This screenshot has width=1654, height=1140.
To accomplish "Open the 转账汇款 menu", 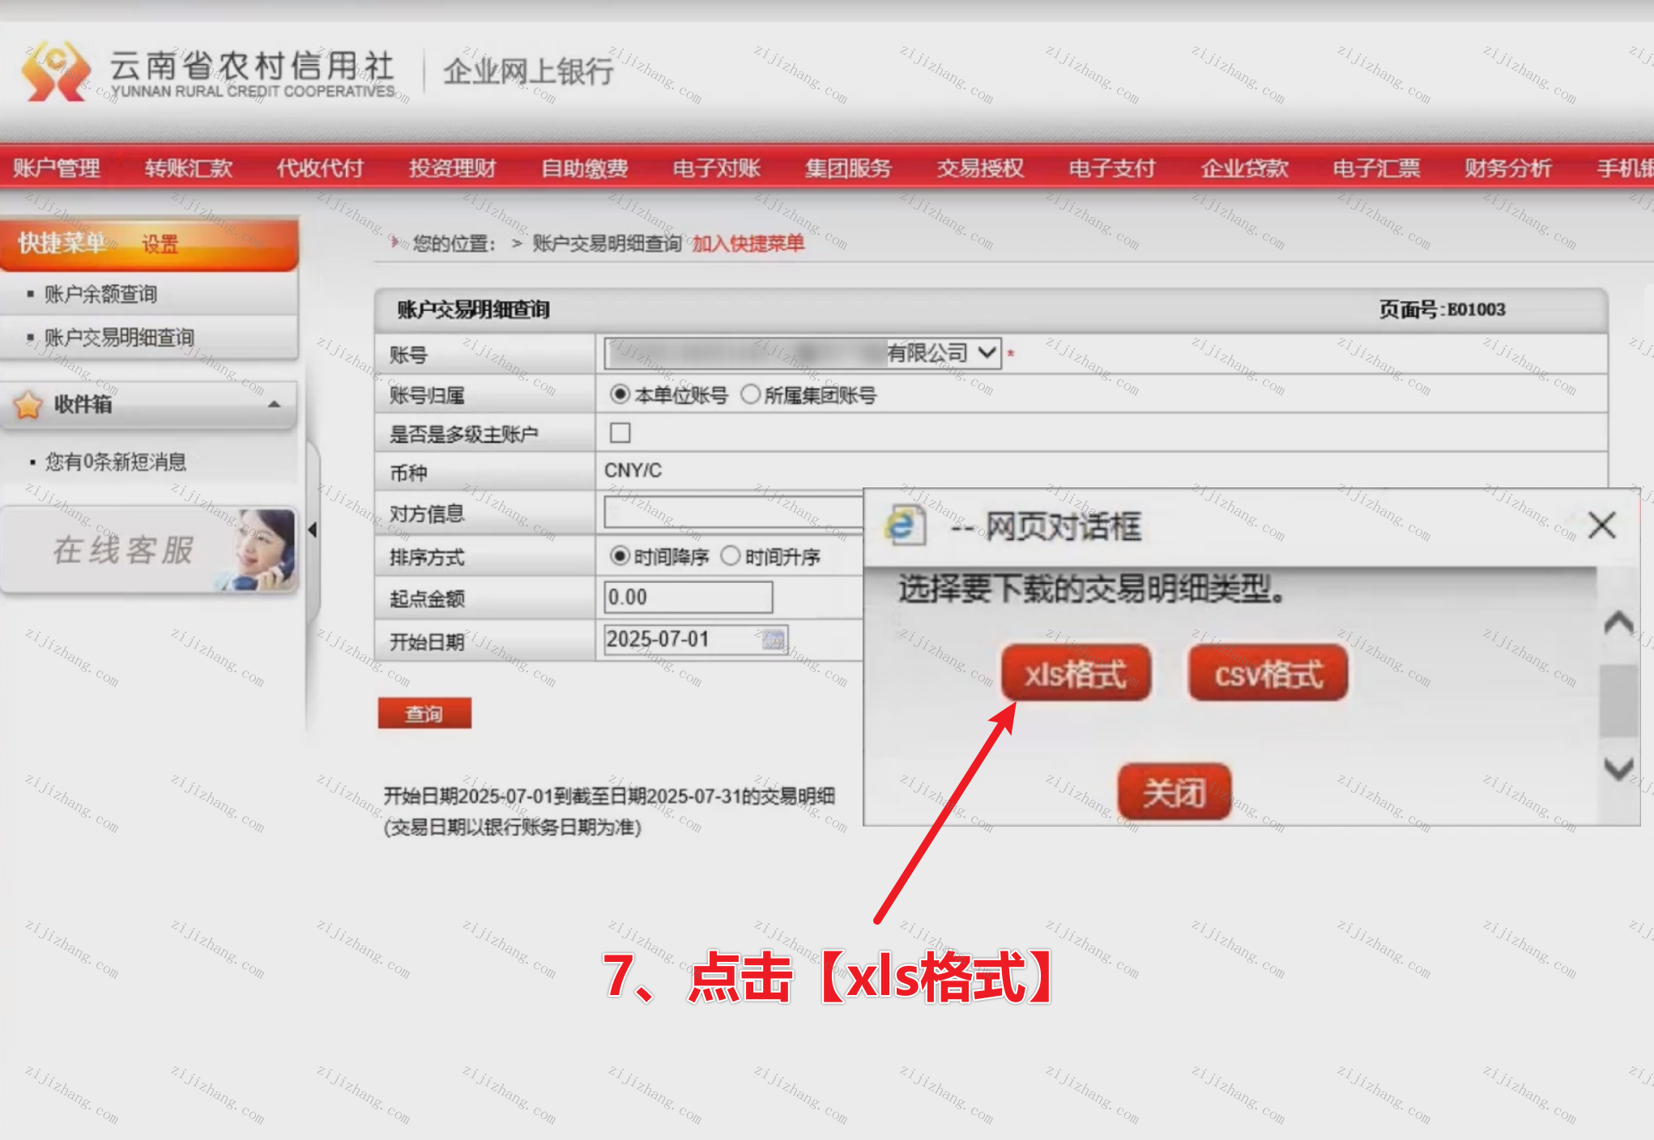I will point(188,168).
